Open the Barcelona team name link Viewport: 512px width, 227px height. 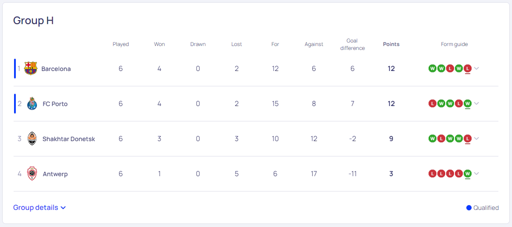pos(56,69)
